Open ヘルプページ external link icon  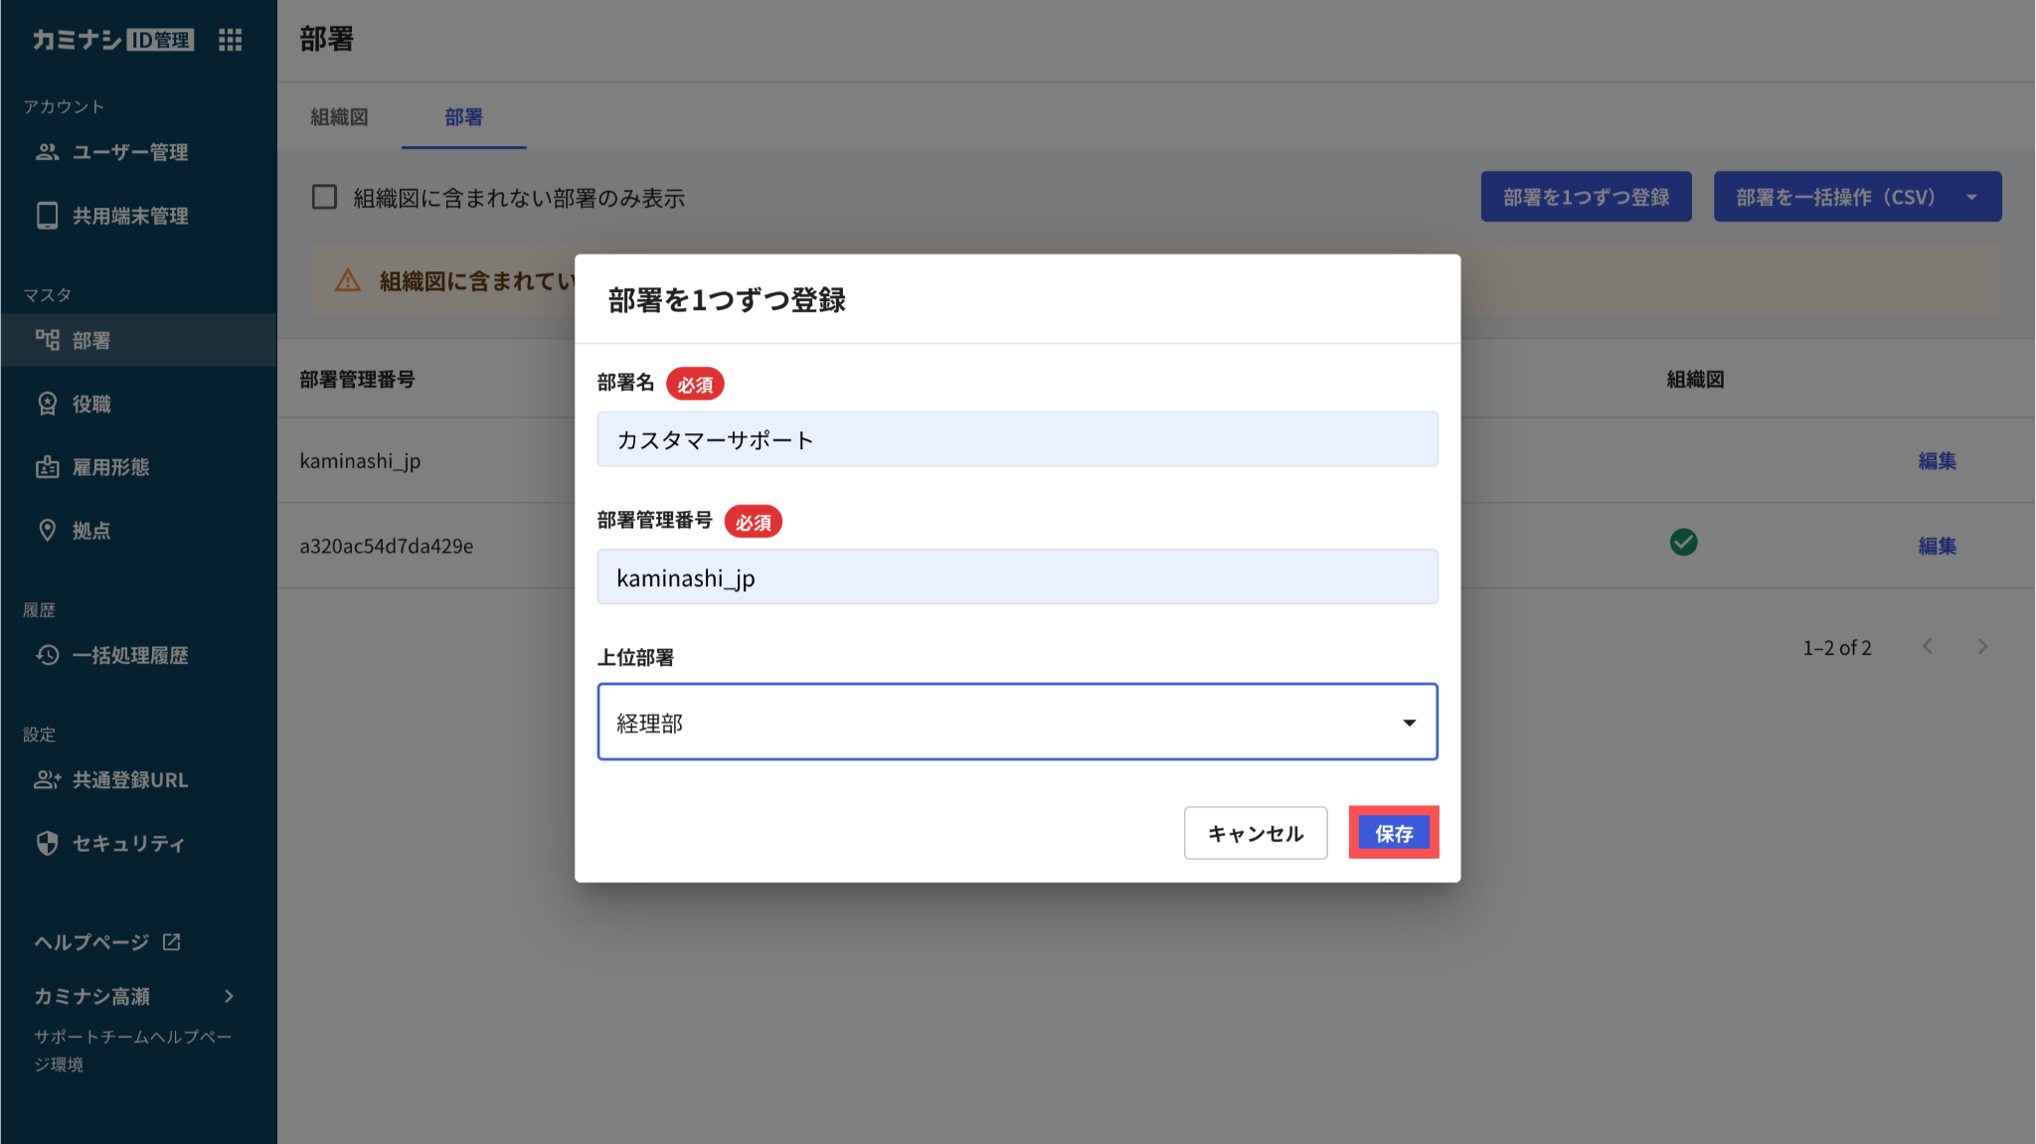pyautogui.click(x=171, y=941)
